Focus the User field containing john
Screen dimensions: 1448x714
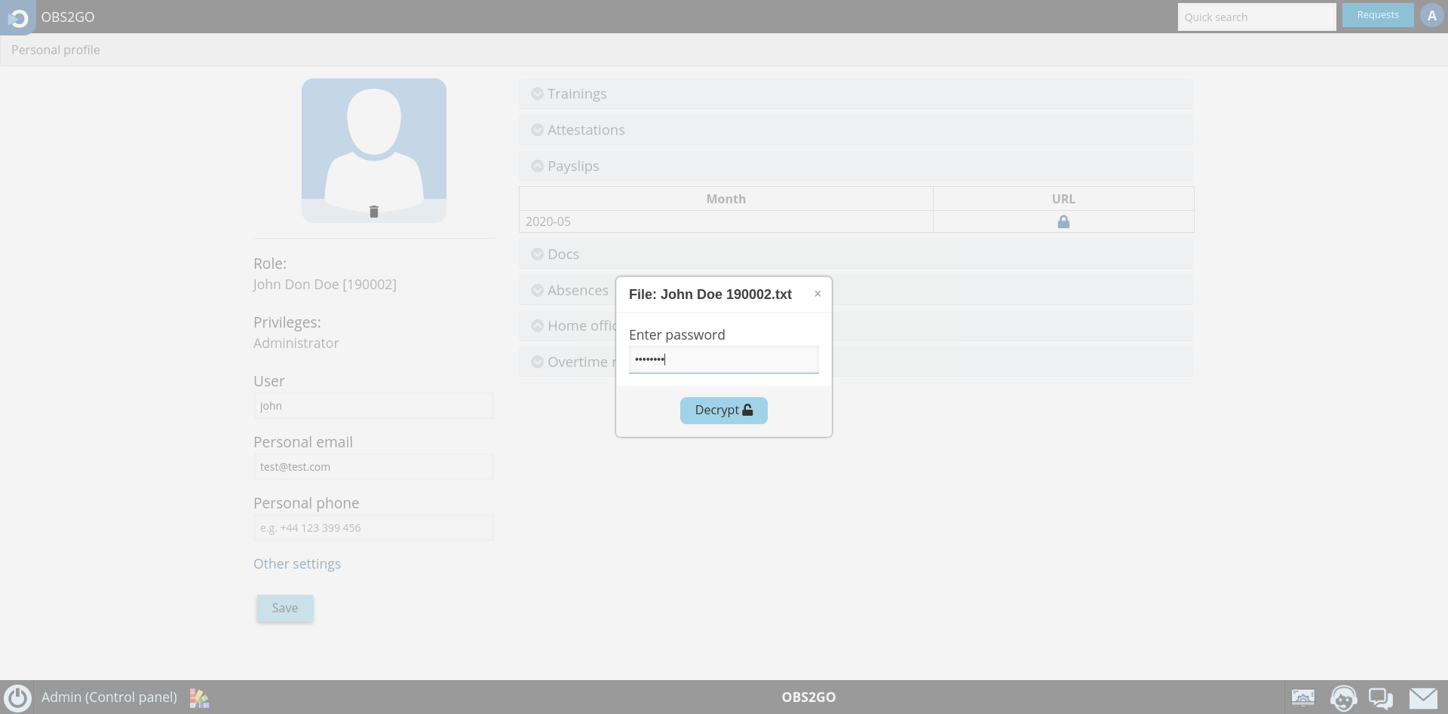(374, 406)
